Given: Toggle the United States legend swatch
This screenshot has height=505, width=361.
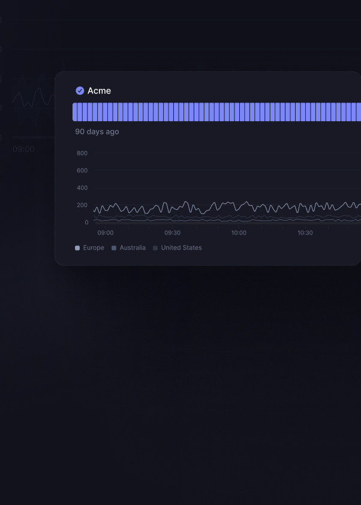Looking at the screenshot, I should point(155,248).
